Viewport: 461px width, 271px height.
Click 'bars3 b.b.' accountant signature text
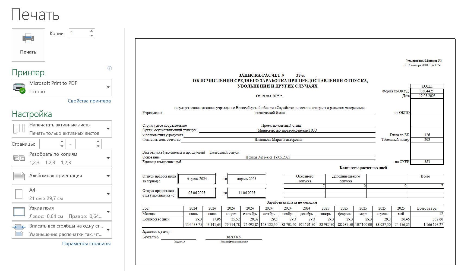coord(234,237)
